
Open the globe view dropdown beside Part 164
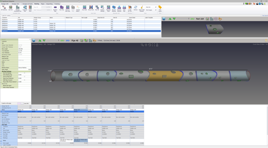165,19
